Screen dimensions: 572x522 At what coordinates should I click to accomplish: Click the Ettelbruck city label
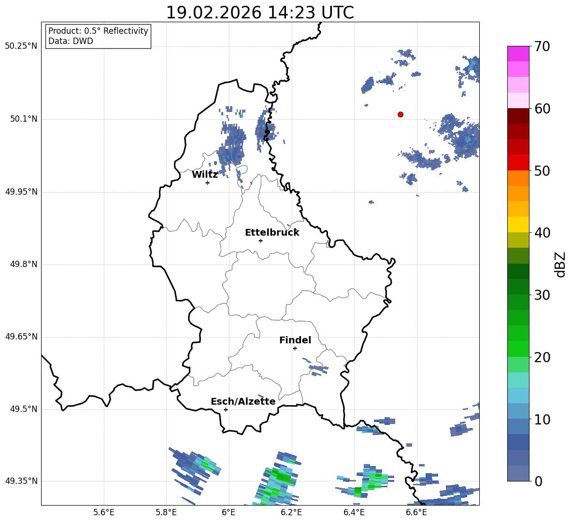pyautogui.click(x=272, y=233)
